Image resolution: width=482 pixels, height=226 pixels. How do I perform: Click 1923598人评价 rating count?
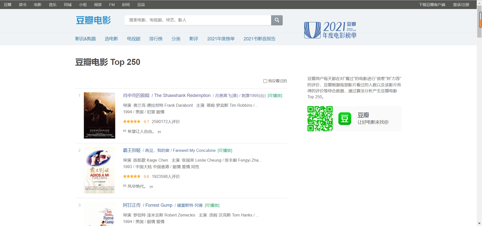[x=166, y=177]
